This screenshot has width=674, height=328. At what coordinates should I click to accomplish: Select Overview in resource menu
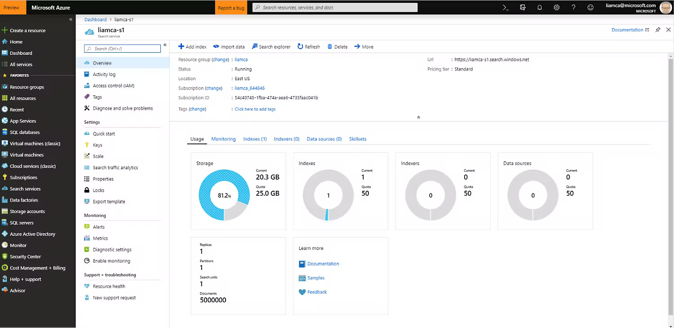pos(123,63)
